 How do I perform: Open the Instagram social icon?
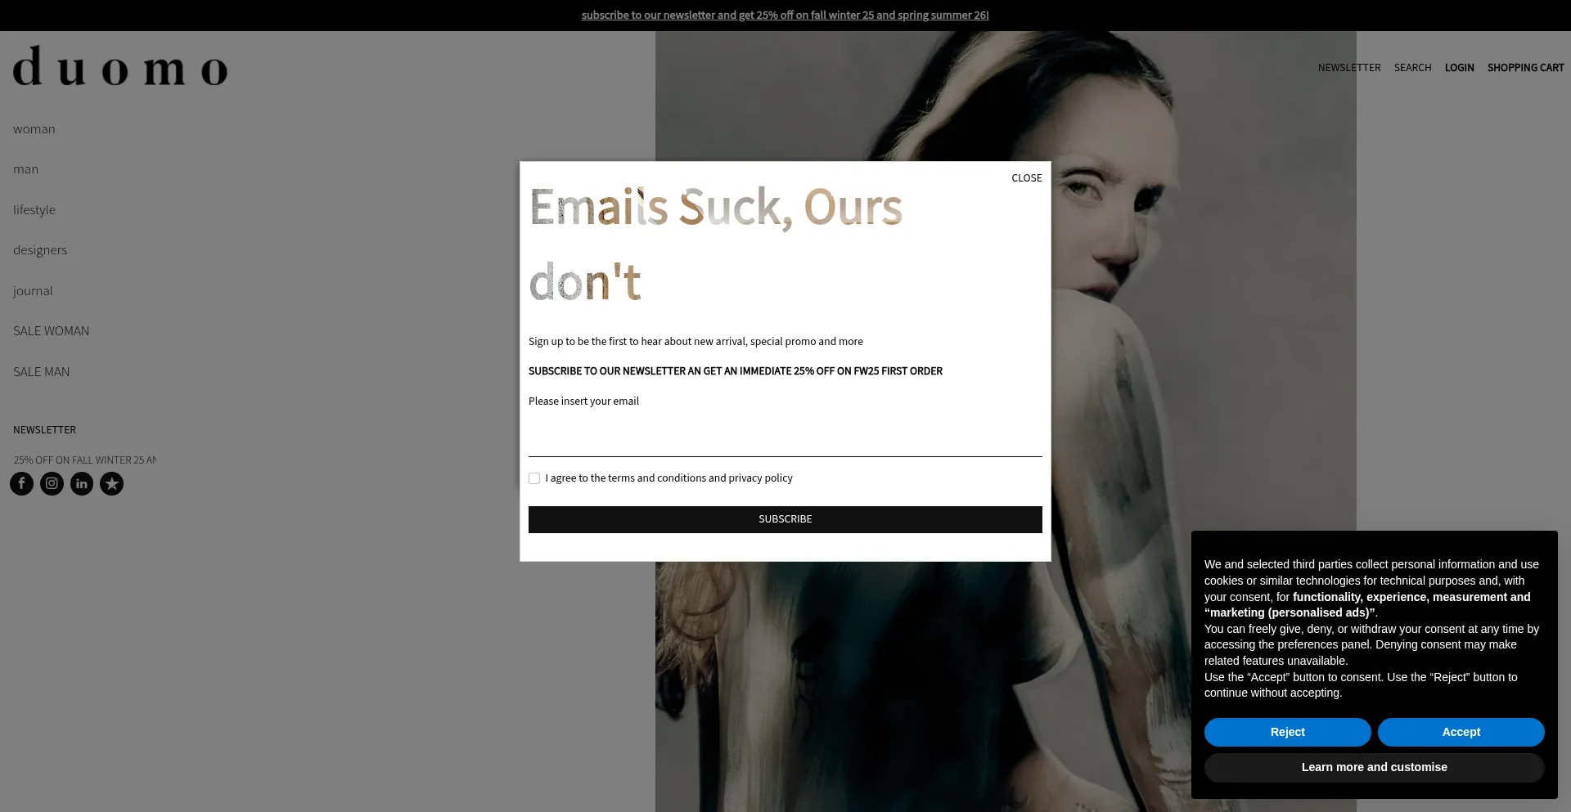coord(52,484)
